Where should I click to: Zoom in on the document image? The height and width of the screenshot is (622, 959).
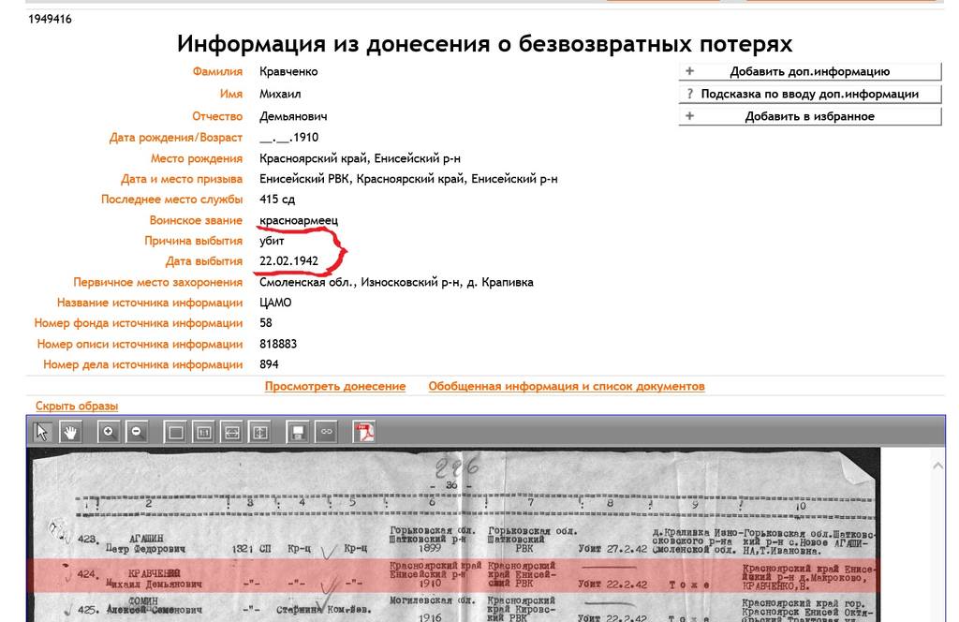click(109, 433)
